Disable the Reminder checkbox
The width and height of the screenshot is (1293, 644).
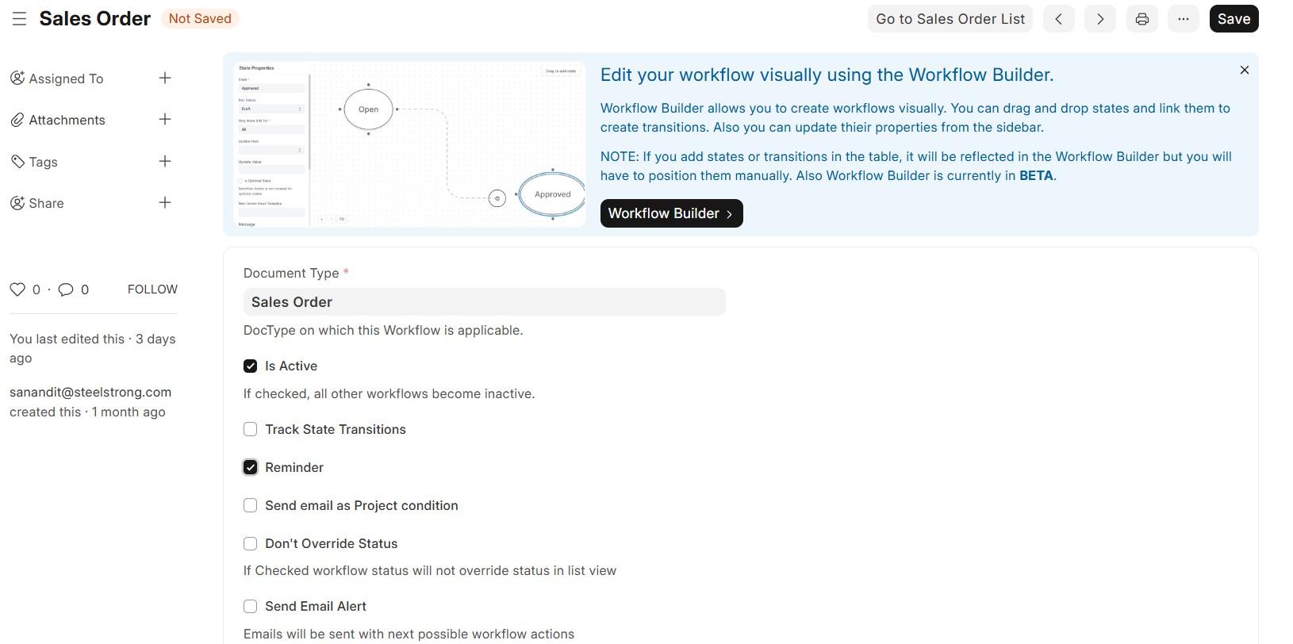251,468
